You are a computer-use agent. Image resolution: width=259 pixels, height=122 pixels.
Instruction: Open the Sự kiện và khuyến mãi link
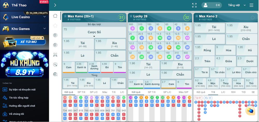pyautogui.click(x=22, y=90)
